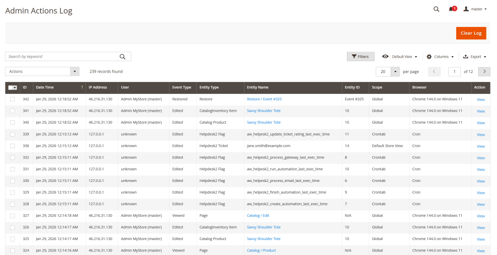The height and width of the screenshot is (255, 497).
Task: Click View for log entry 325
Action: [481, 239]
